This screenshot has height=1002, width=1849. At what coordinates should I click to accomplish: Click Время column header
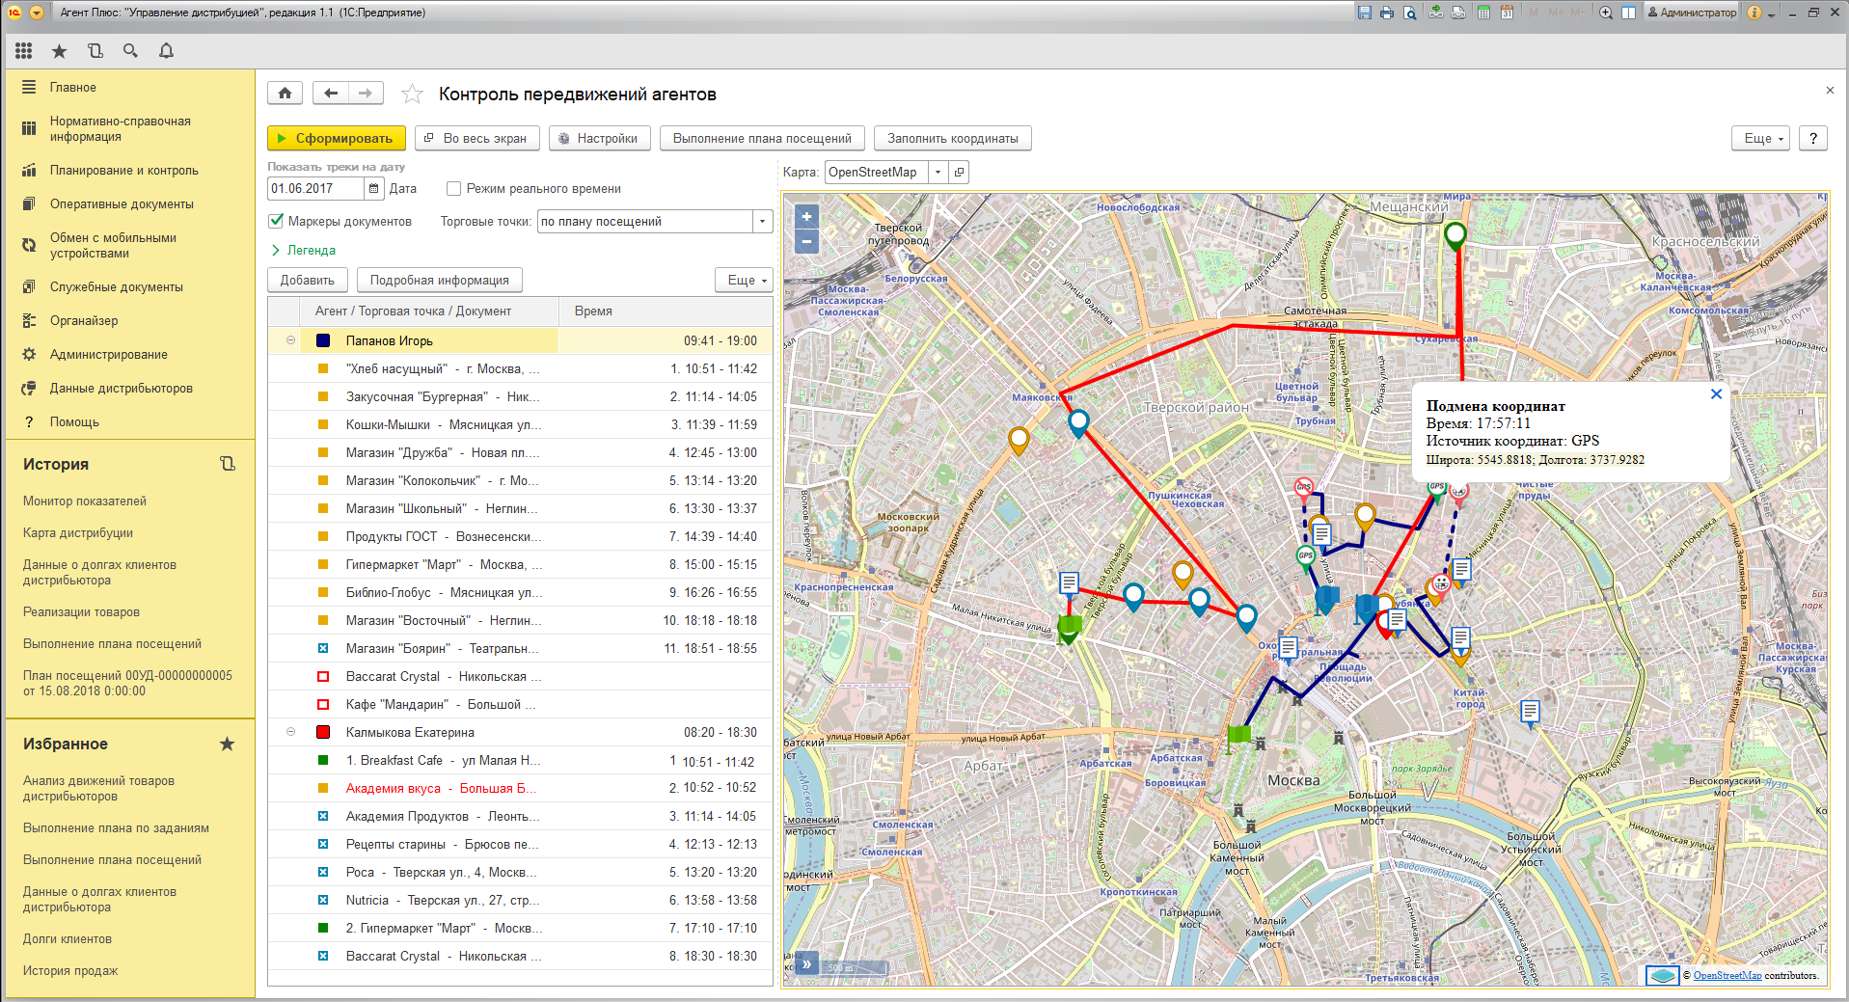[x=666, y=311]
